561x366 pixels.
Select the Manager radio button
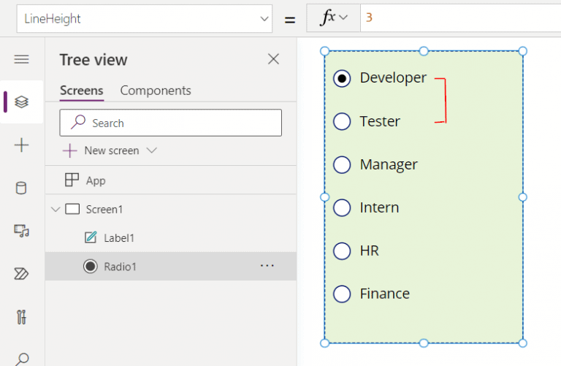coord(342,164)
